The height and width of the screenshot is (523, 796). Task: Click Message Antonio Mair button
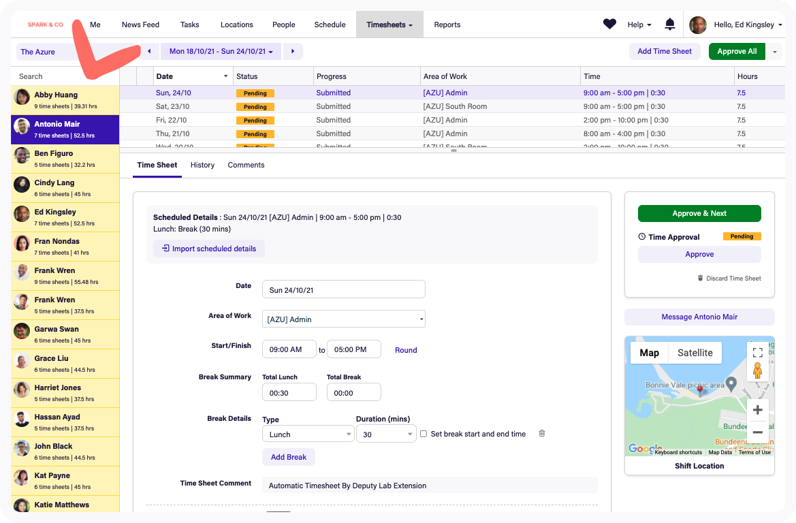(699, 317)
